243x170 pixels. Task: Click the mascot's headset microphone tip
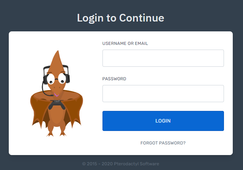pyautogui.click(x=52, y=95)
